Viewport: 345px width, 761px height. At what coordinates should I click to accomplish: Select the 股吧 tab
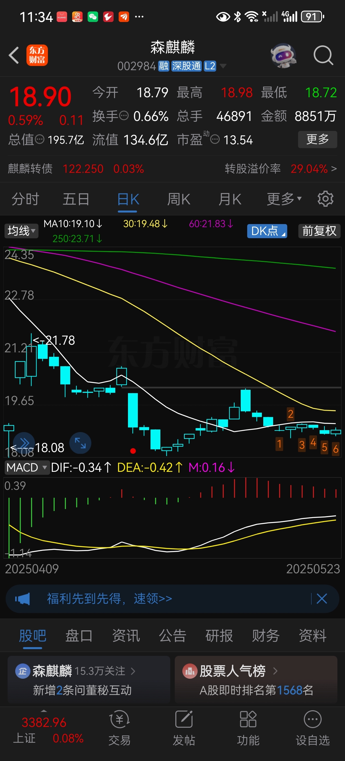pyautogui.click(x=32, y=636)
